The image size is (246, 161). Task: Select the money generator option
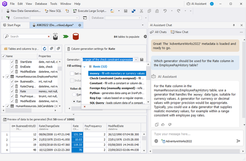click(117, 73)
